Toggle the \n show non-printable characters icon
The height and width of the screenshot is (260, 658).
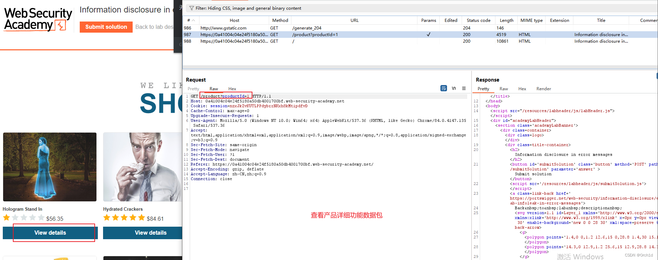pyautogui.click(x=454, y=89)
